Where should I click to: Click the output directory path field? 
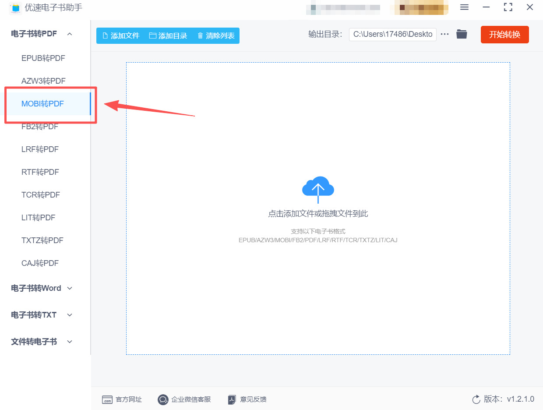pyautogui.click(x=393, y=35)
